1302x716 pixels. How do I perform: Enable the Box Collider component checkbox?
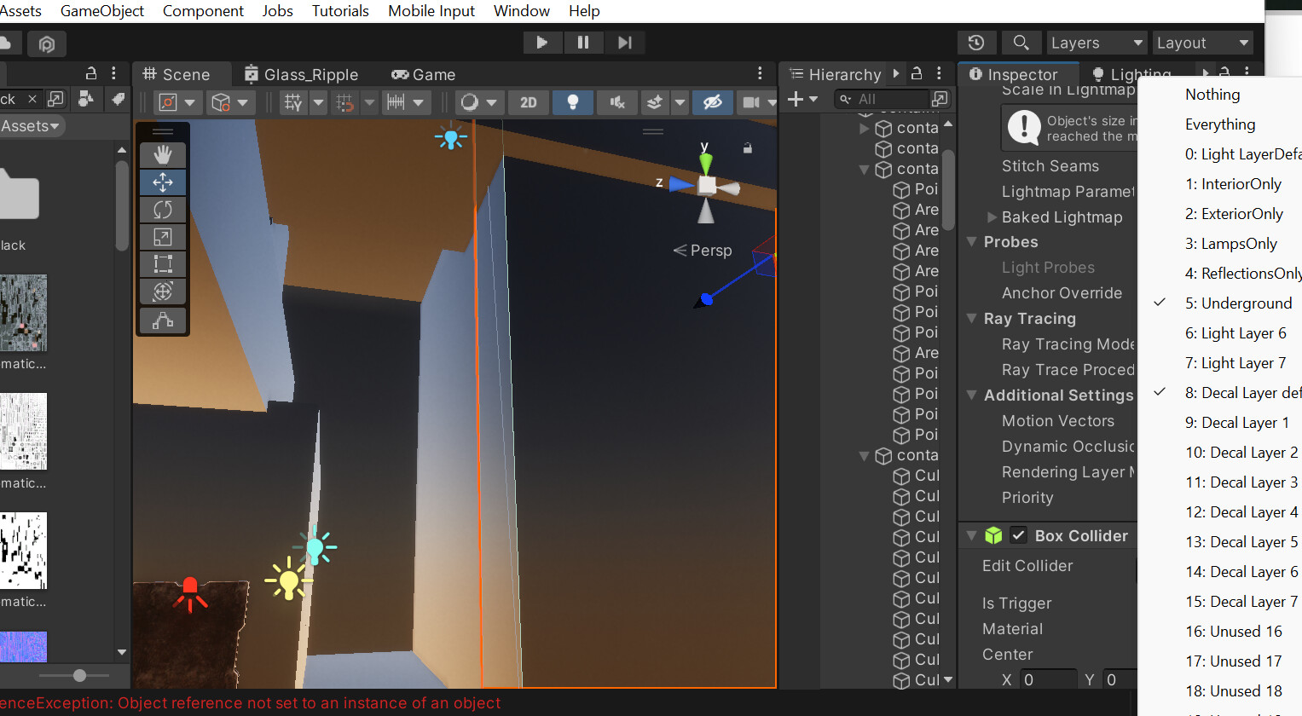1018,535
